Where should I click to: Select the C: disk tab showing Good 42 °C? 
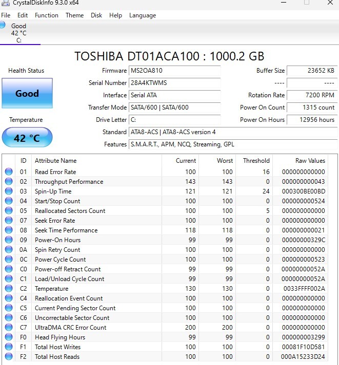click(x=20, y=33)
